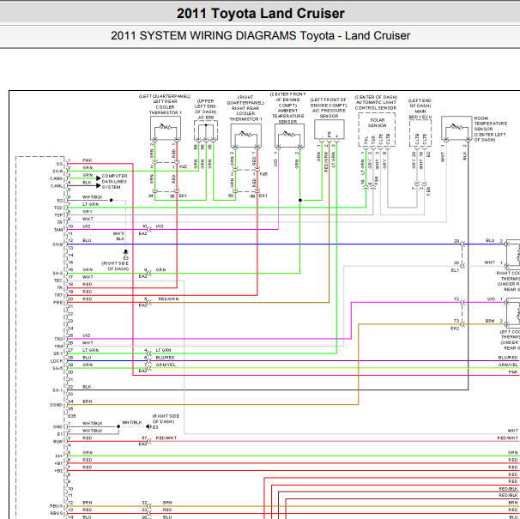
Task: Select the "AUTOMATIC LIGHT CONTROL SENSOR" label
Action: 375,106
